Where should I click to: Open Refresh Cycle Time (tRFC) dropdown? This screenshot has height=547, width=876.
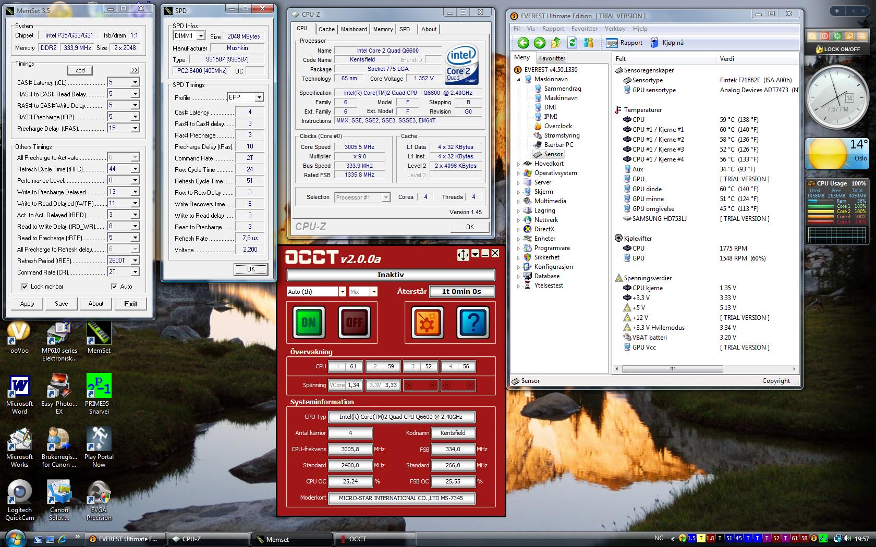135,169
